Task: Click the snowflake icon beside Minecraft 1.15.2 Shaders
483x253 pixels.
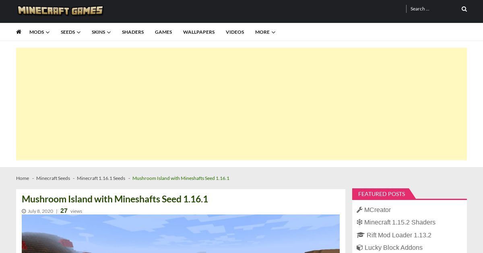Action: click(359, 222)
